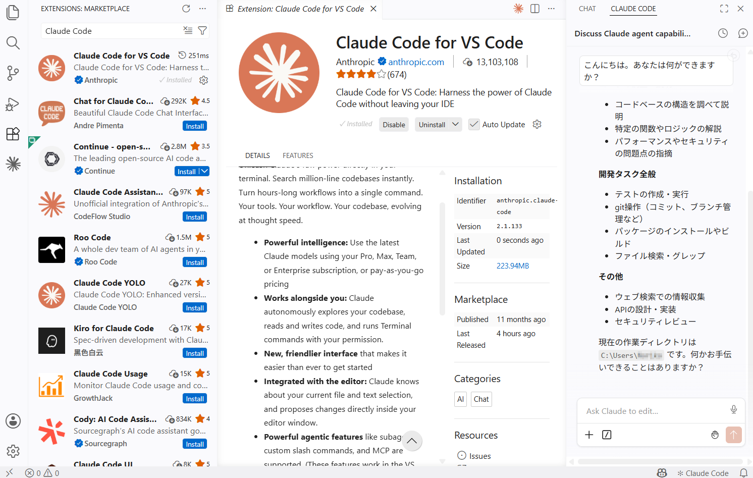The image size is (753, 478).
Task: Start a new Claude chat session
Action: click(743, 33)
